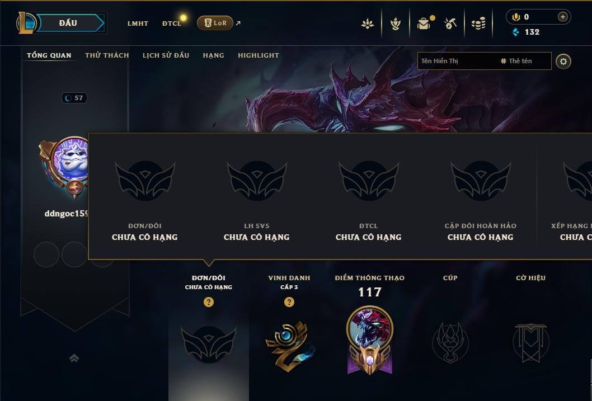Open the Highlight tab

coord(259,55)
